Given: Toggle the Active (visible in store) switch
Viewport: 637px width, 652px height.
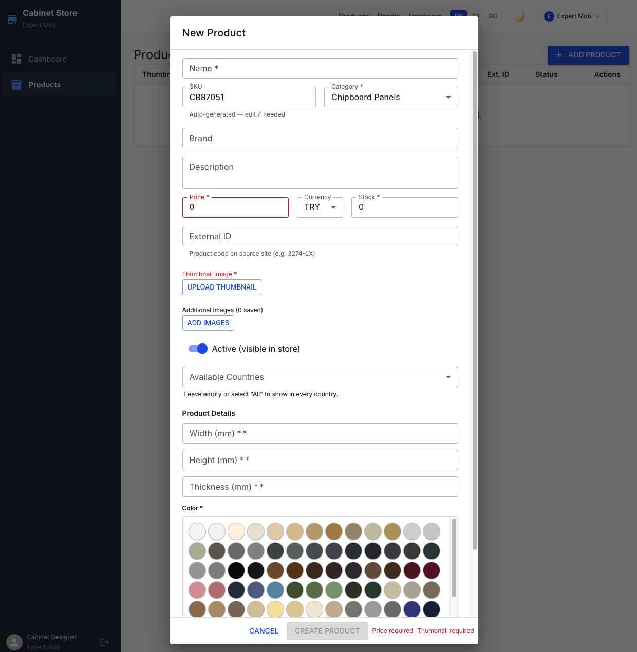Looking at the screenshot, I should [x=198, y=349].
